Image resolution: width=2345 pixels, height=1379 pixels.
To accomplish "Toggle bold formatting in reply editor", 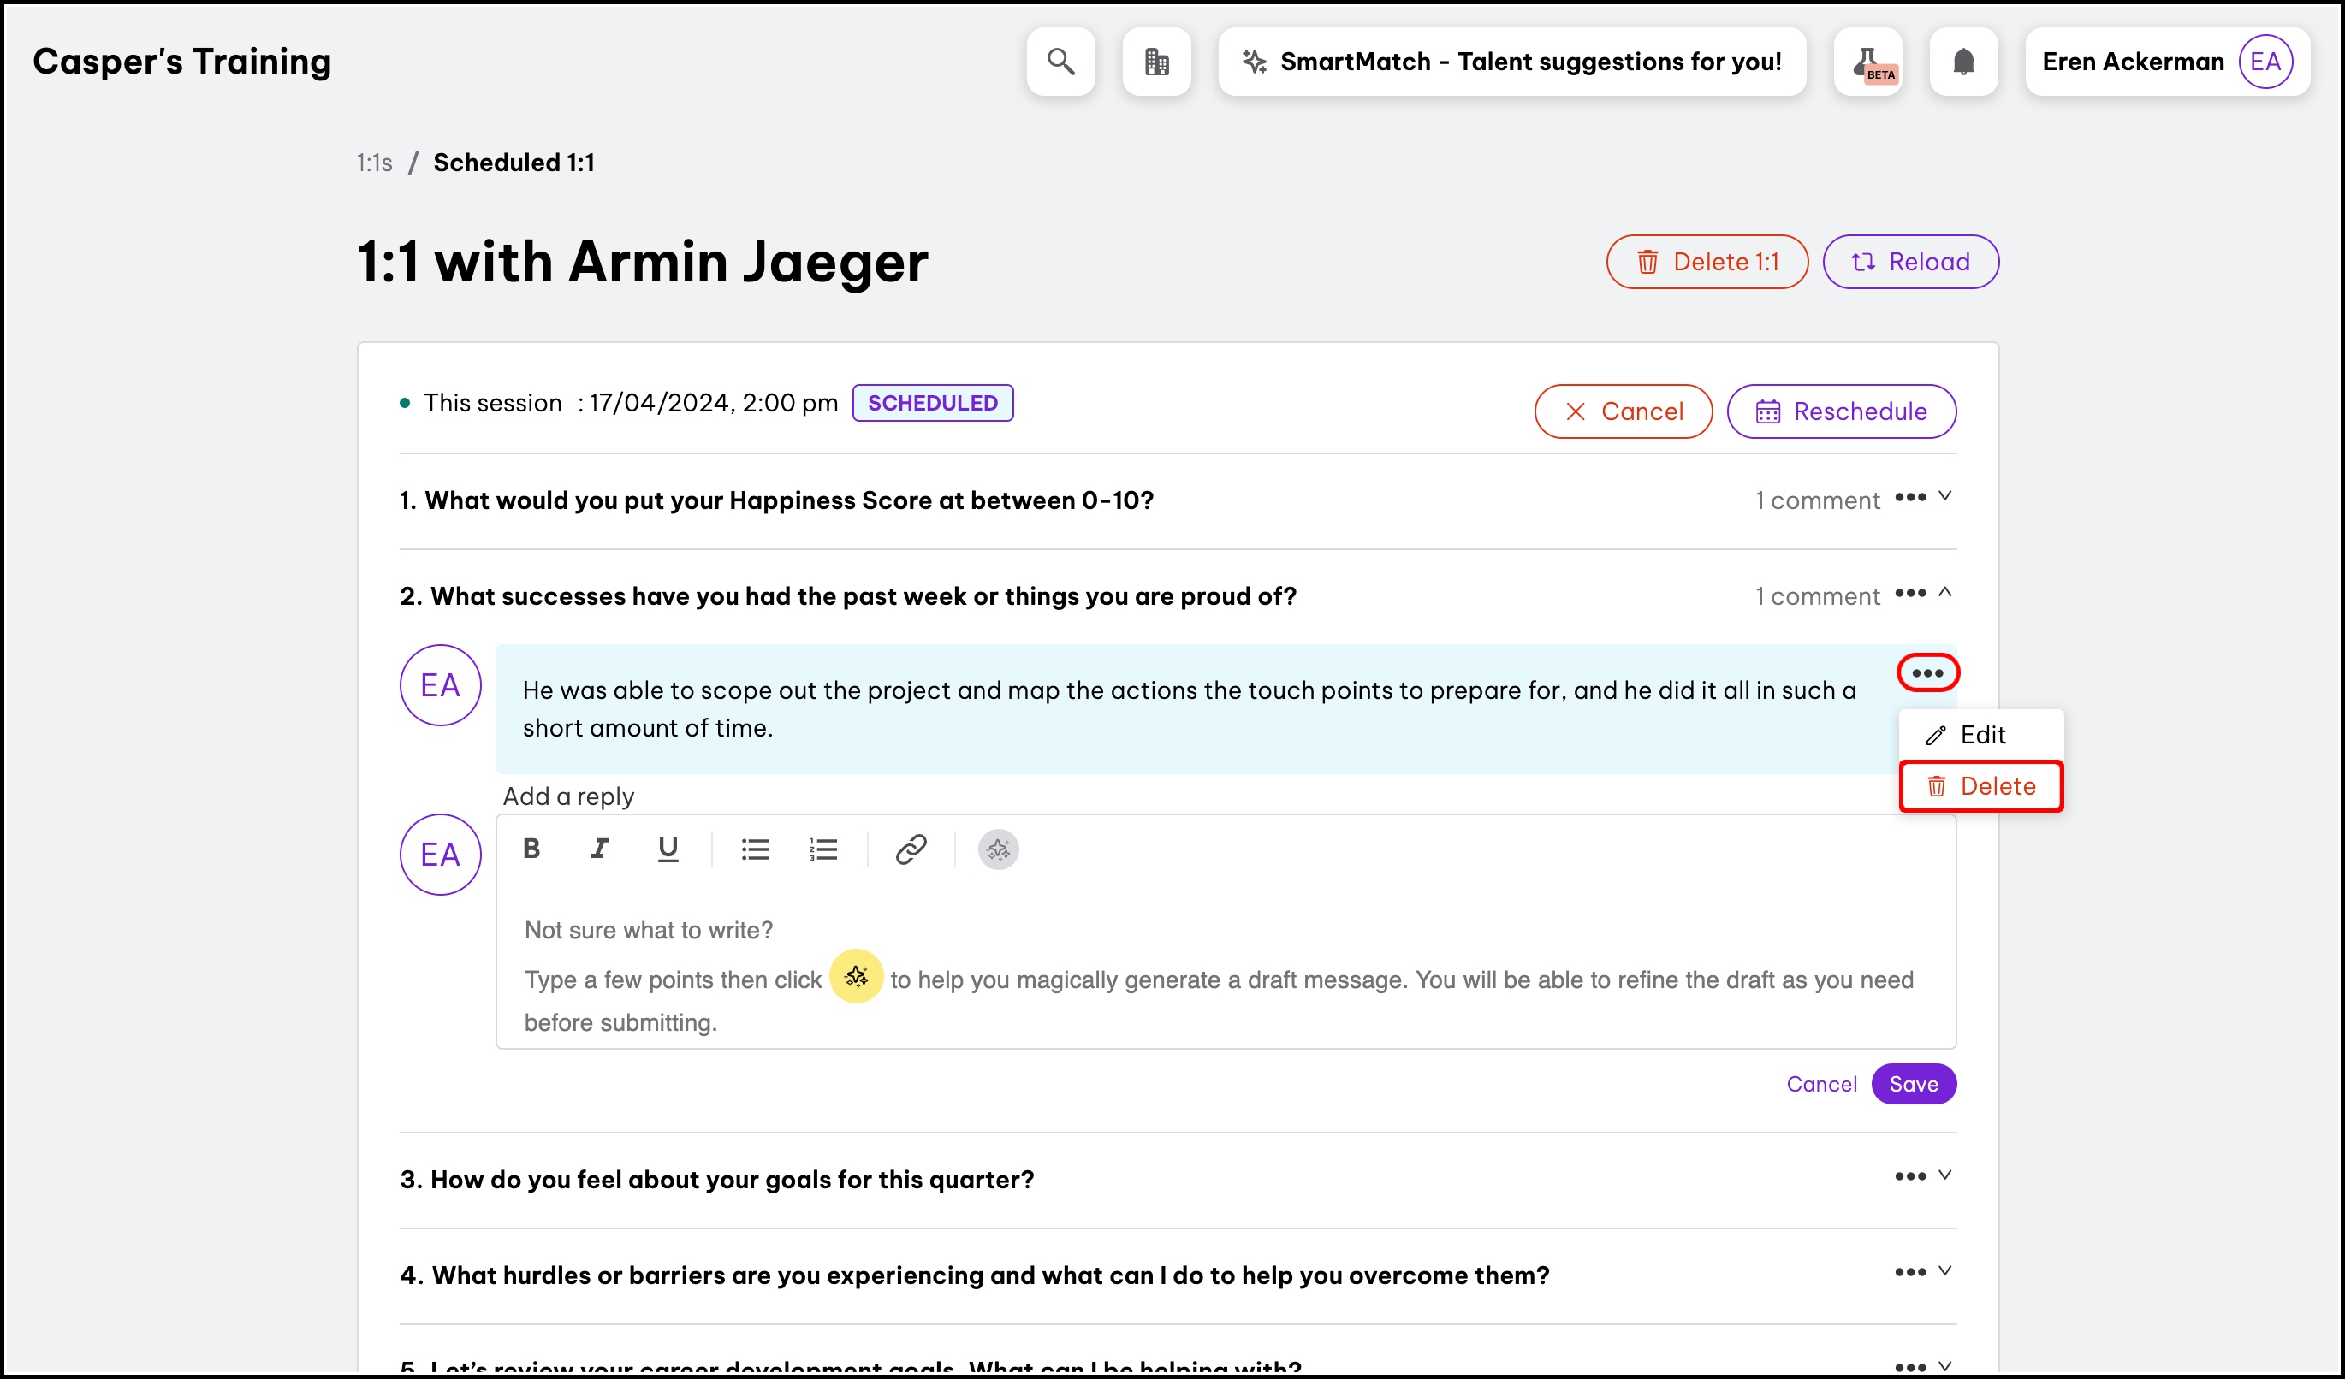I will click(531, 848).
